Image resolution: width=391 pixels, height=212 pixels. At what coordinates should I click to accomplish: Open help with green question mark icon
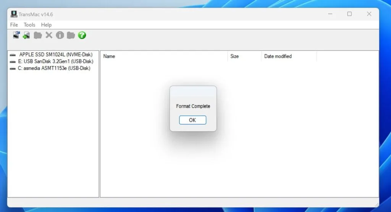click(x=82, y=35)
